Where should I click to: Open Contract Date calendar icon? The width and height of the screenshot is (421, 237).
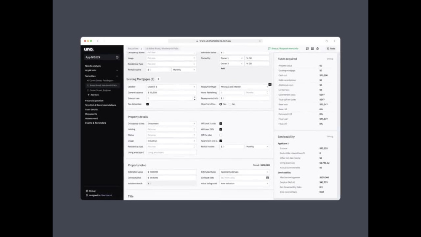[x=267, y=178]
